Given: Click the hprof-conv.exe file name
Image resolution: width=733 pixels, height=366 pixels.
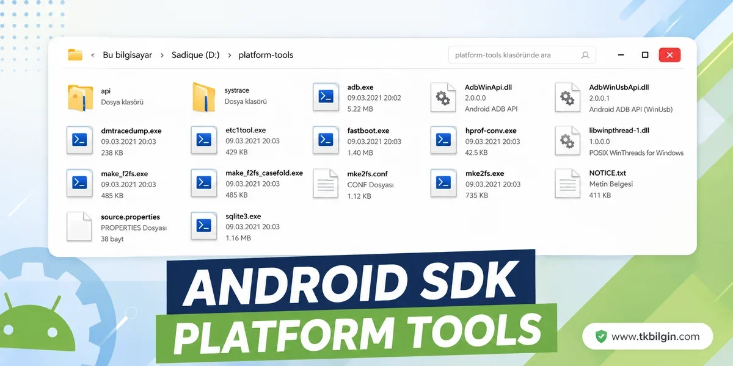Looking at the screenshot, I should (490, 131).
